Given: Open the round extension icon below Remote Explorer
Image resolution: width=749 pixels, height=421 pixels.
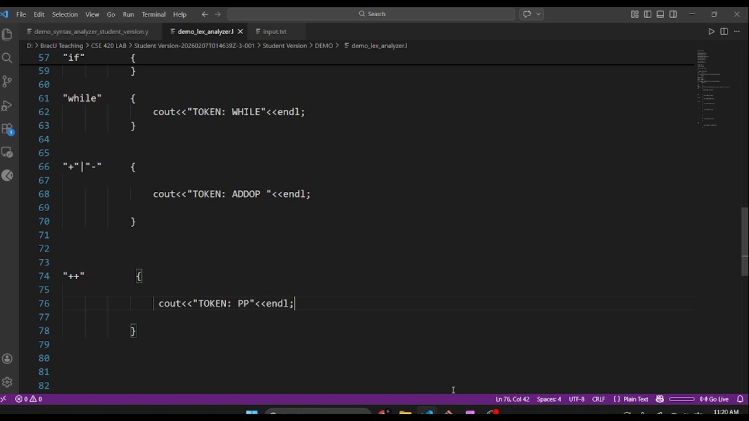Looking at the screenshot, I should [x=8, y=175].
